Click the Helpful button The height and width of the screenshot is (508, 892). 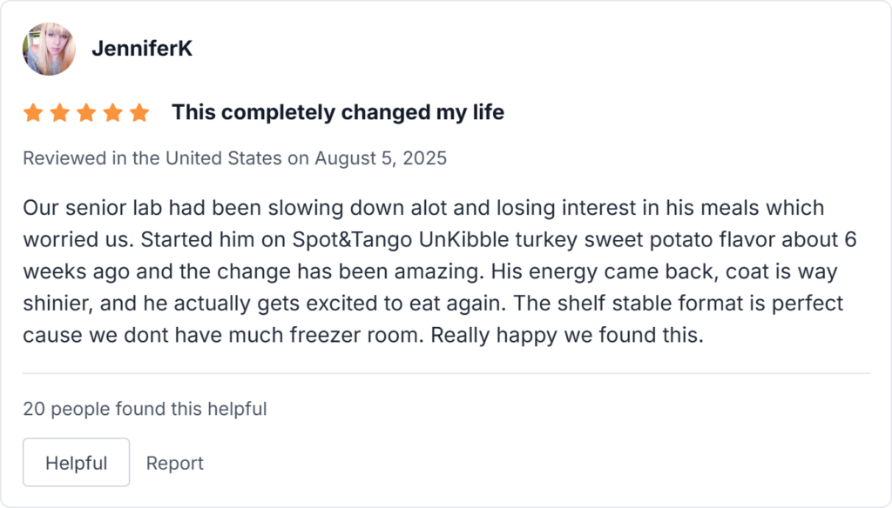(x=76, y=462)
